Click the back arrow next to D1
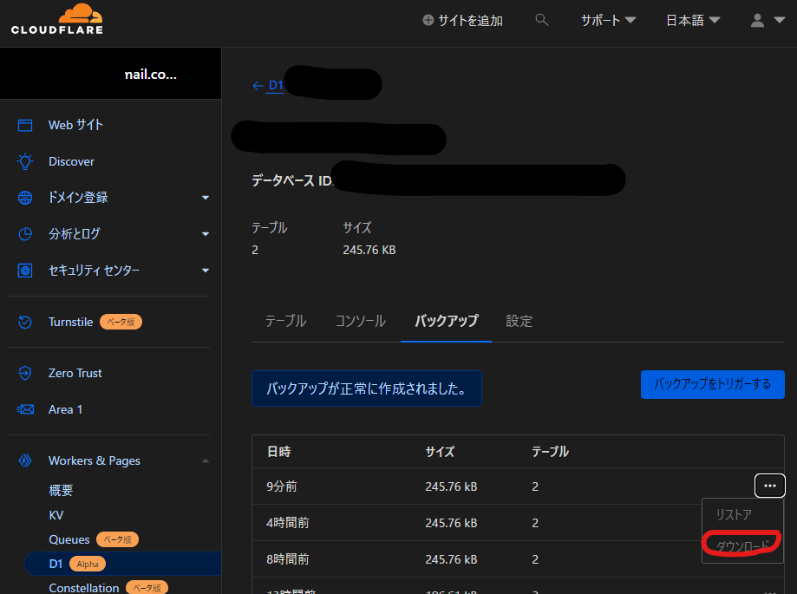 coord(258,85)
